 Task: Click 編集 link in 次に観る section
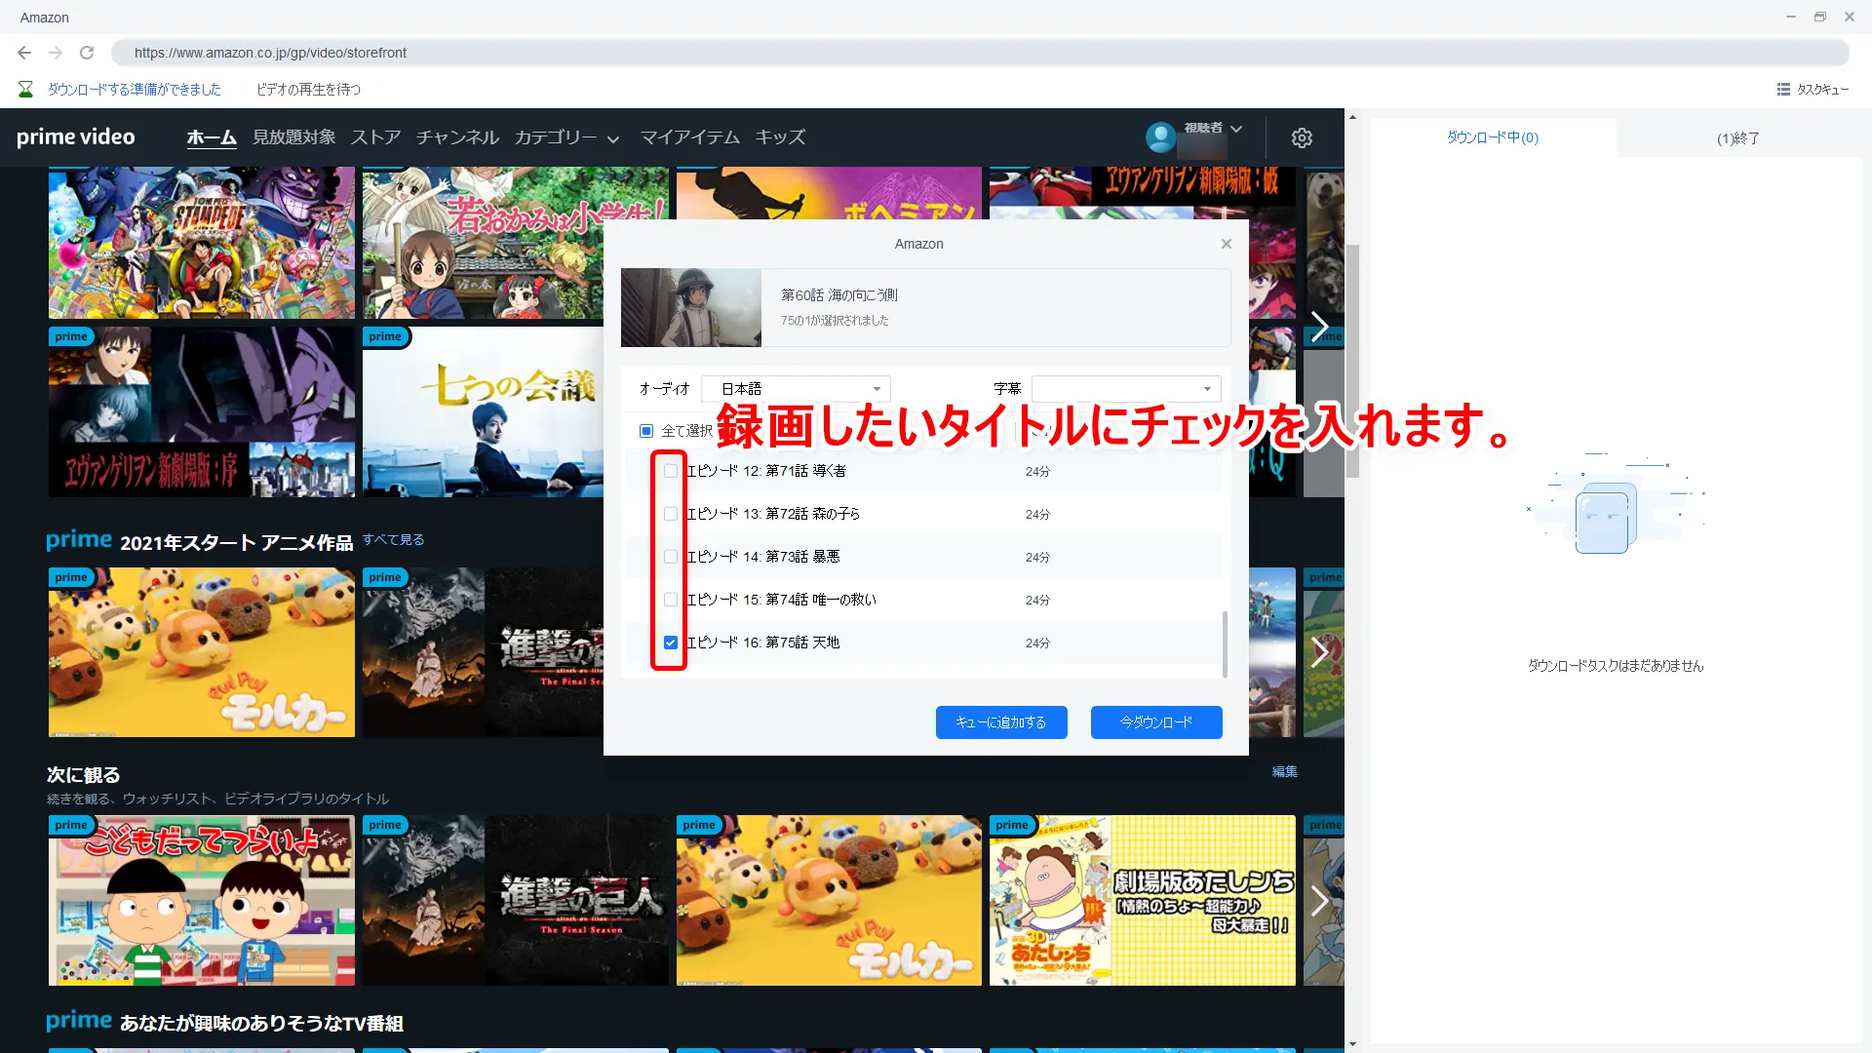click(x=1284, y=771)
